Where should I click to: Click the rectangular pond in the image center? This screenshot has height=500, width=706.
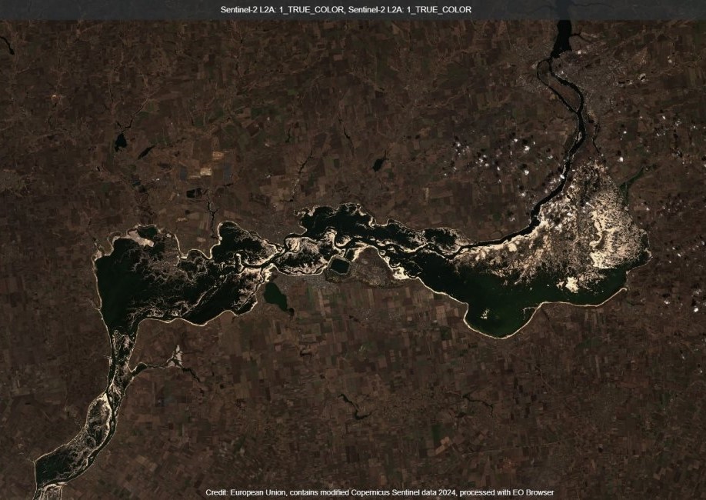click(x=338, y=266)
